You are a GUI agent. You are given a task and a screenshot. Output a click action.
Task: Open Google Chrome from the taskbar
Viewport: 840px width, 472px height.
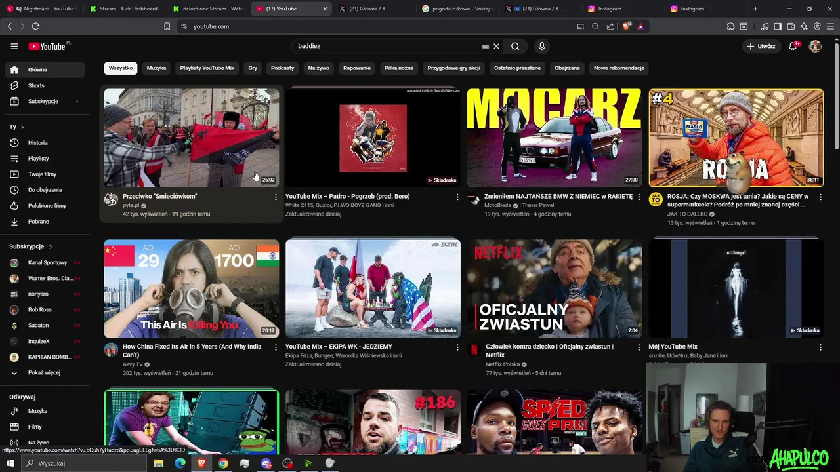(x=222, y=463)
